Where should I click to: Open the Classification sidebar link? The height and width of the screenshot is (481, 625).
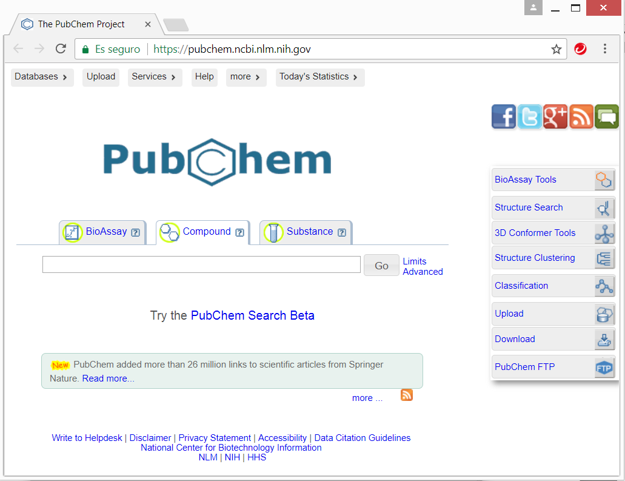pyautogui.click(x=521, y=286)
